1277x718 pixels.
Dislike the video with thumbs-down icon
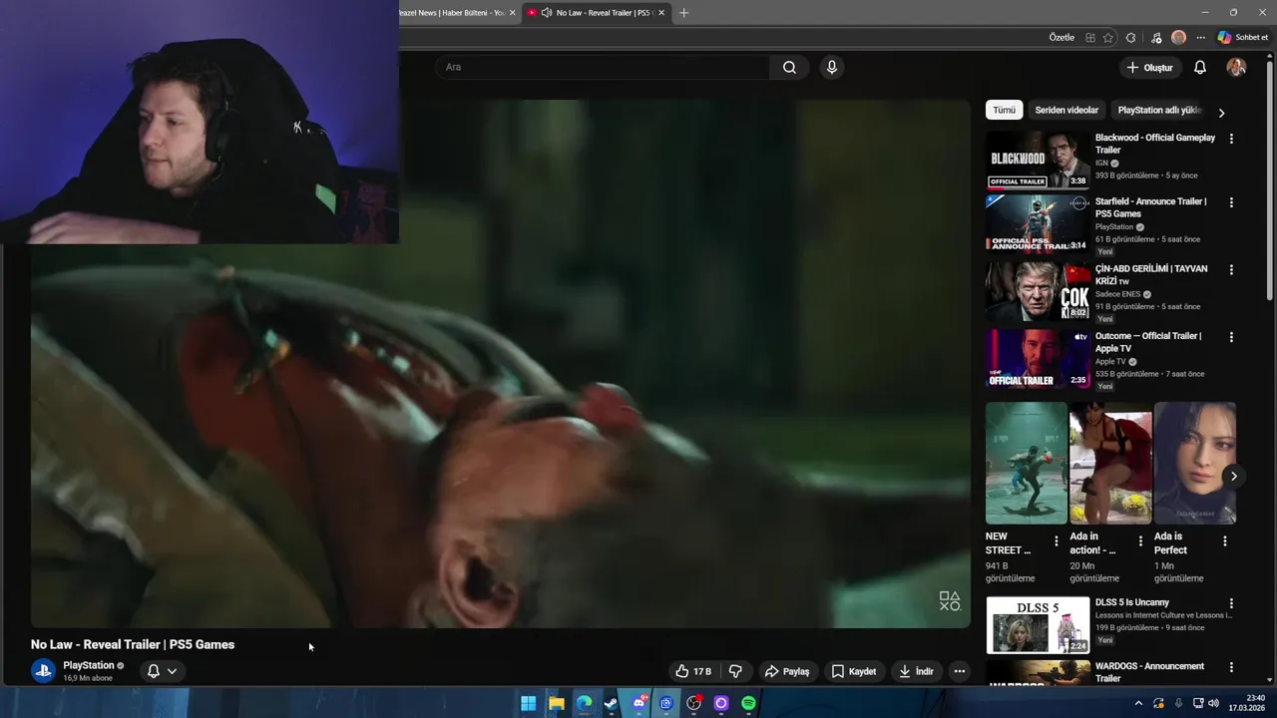[735, 671]
